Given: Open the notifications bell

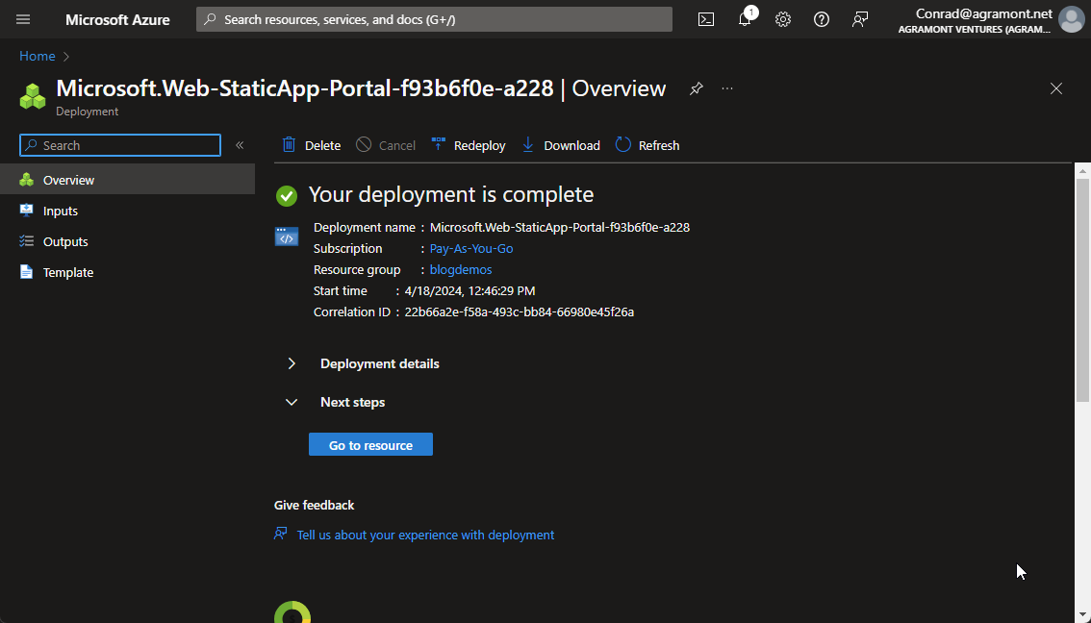Looking at the screenshot, I should 745,19.
